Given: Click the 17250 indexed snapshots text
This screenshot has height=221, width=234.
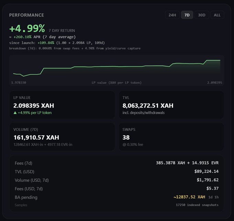Looking at the screenshot, I should [x=197, y=205].
